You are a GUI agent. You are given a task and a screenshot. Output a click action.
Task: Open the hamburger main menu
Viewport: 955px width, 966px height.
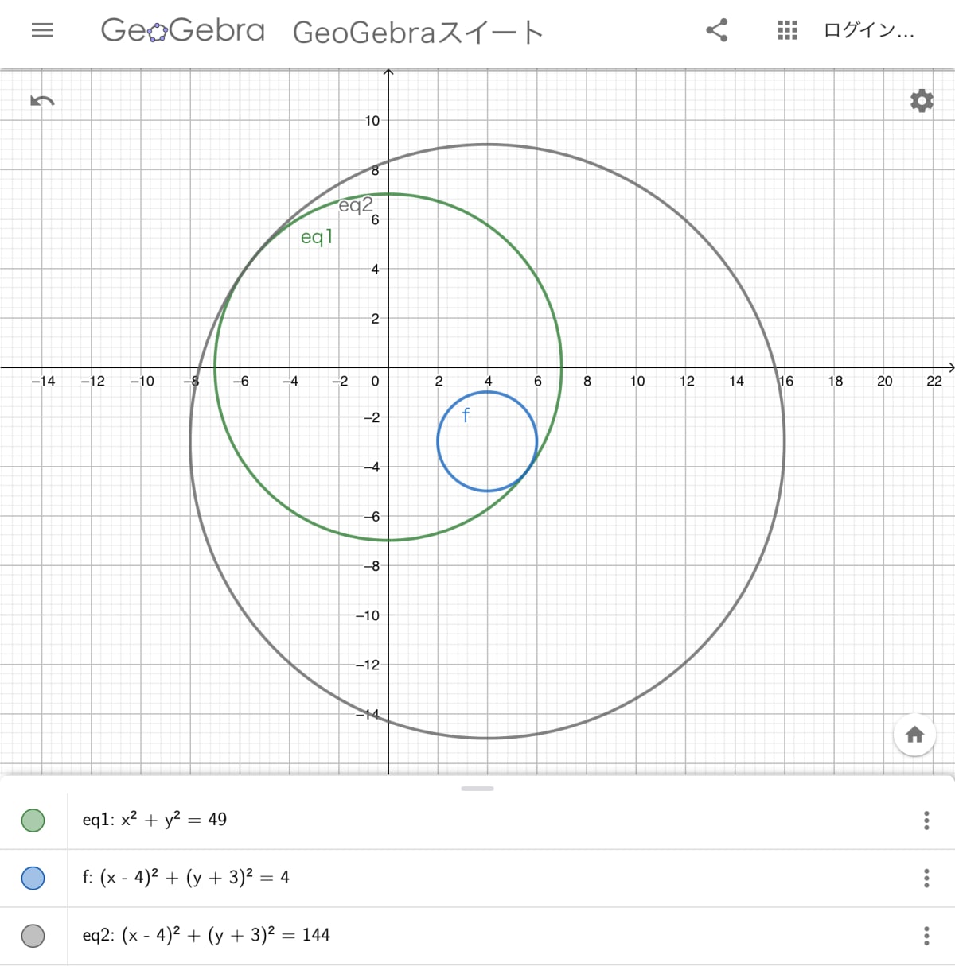42,31
